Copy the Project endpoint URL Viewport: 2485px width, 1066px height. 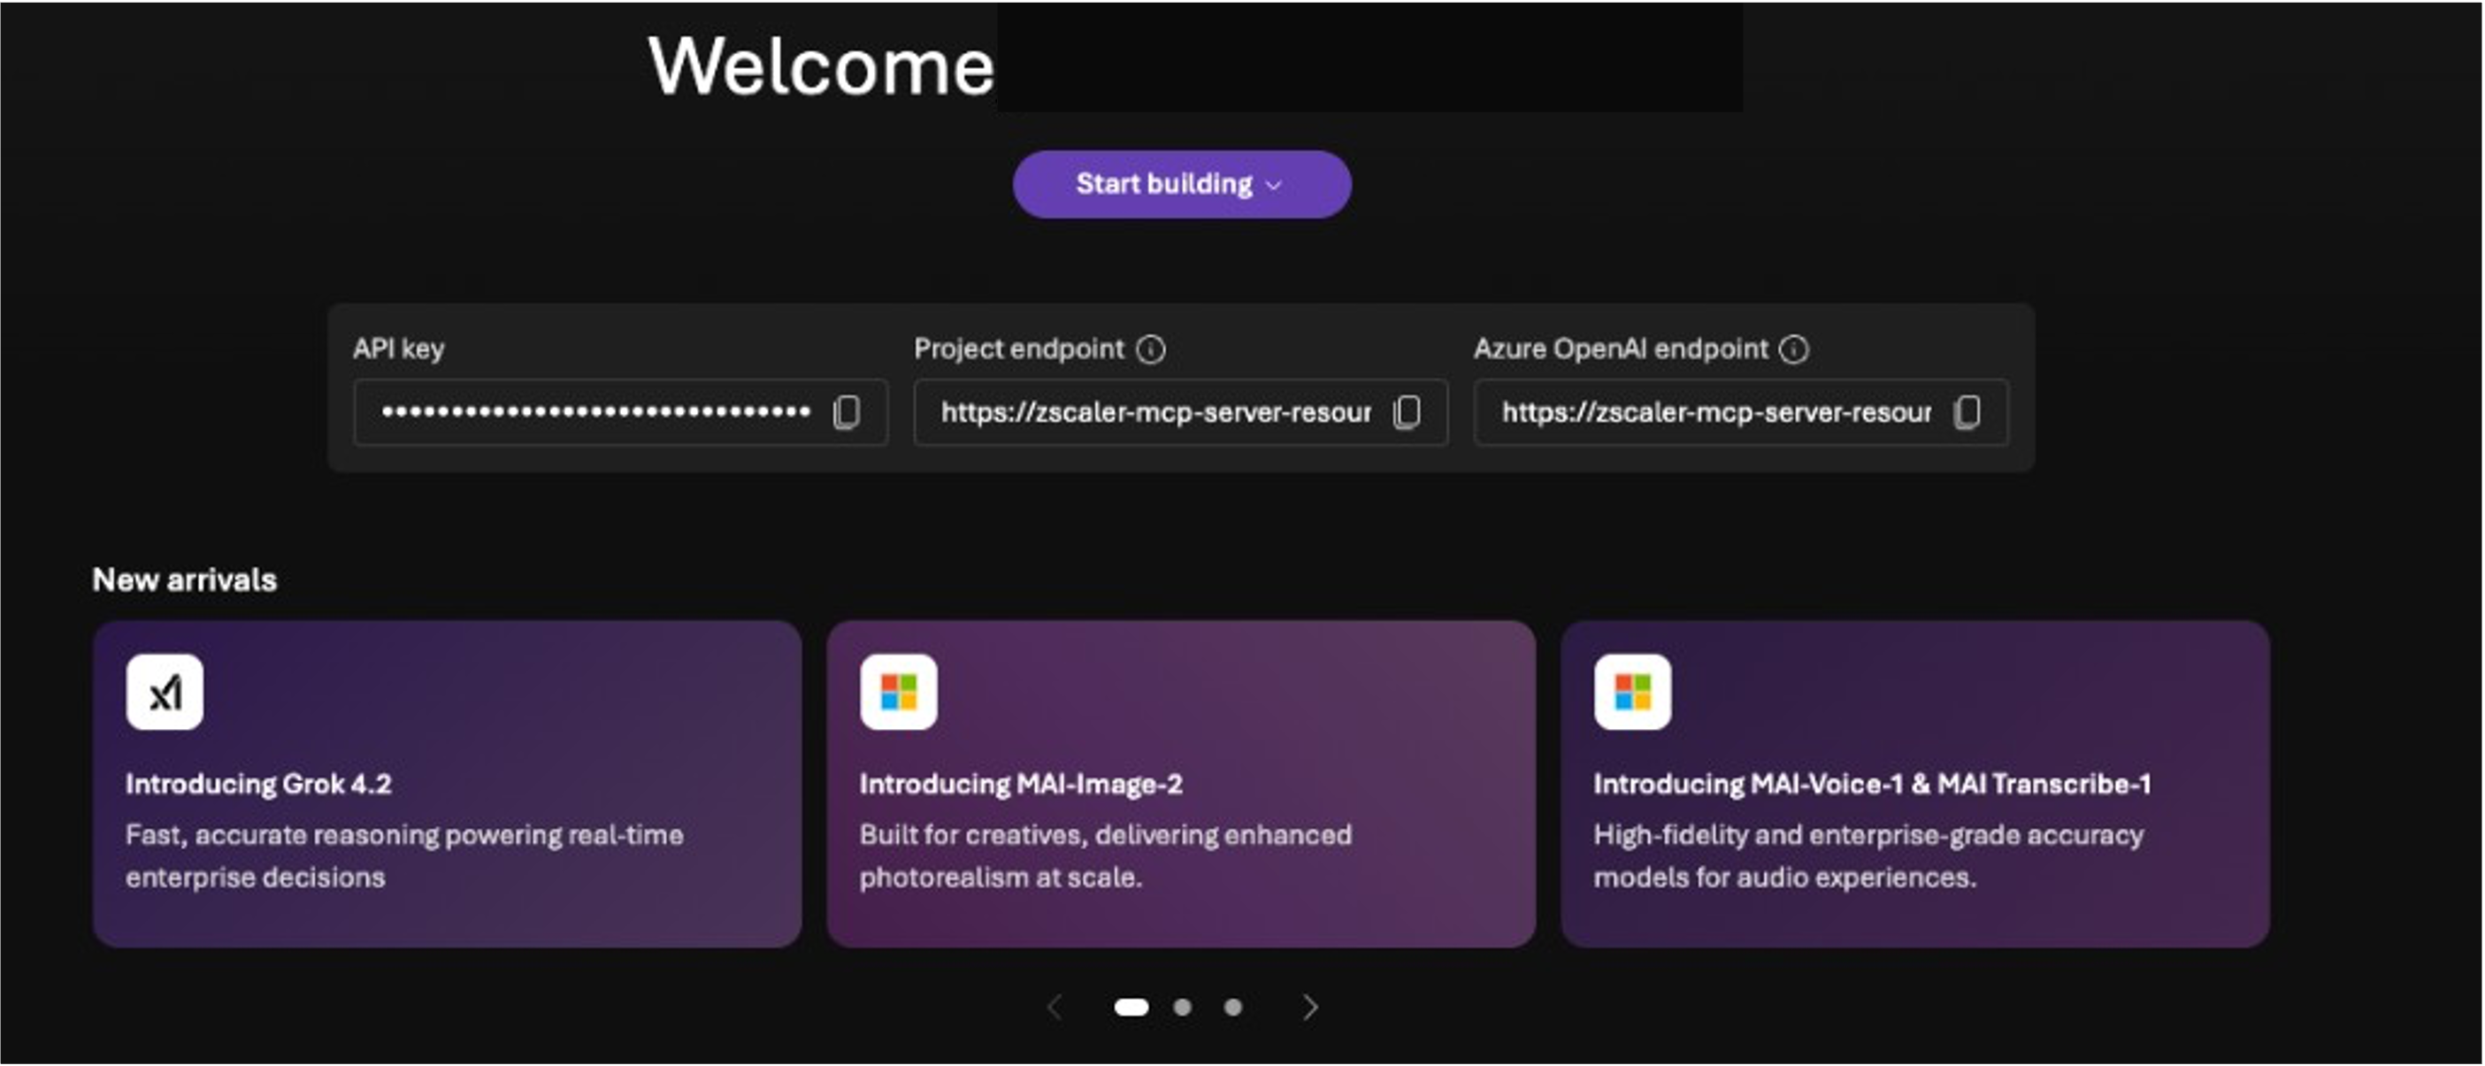coord(1407,413)
